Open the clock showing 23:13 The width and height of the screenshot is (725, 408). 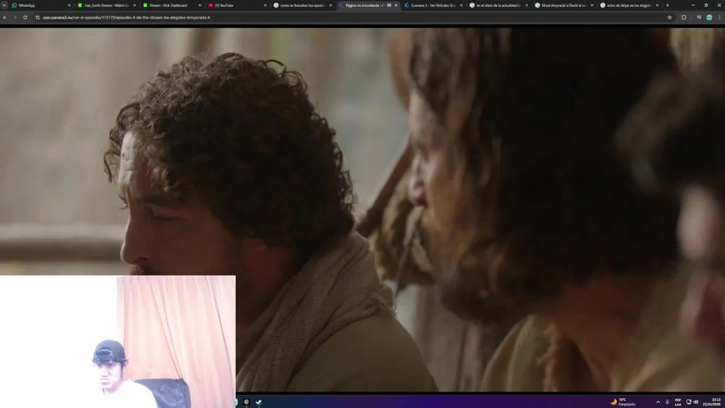click(x=712, y=402)
